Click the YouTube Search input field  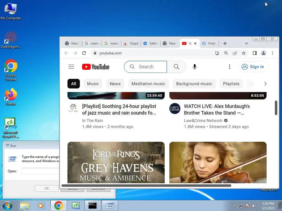pyautogui.click(x=145, y=67)
